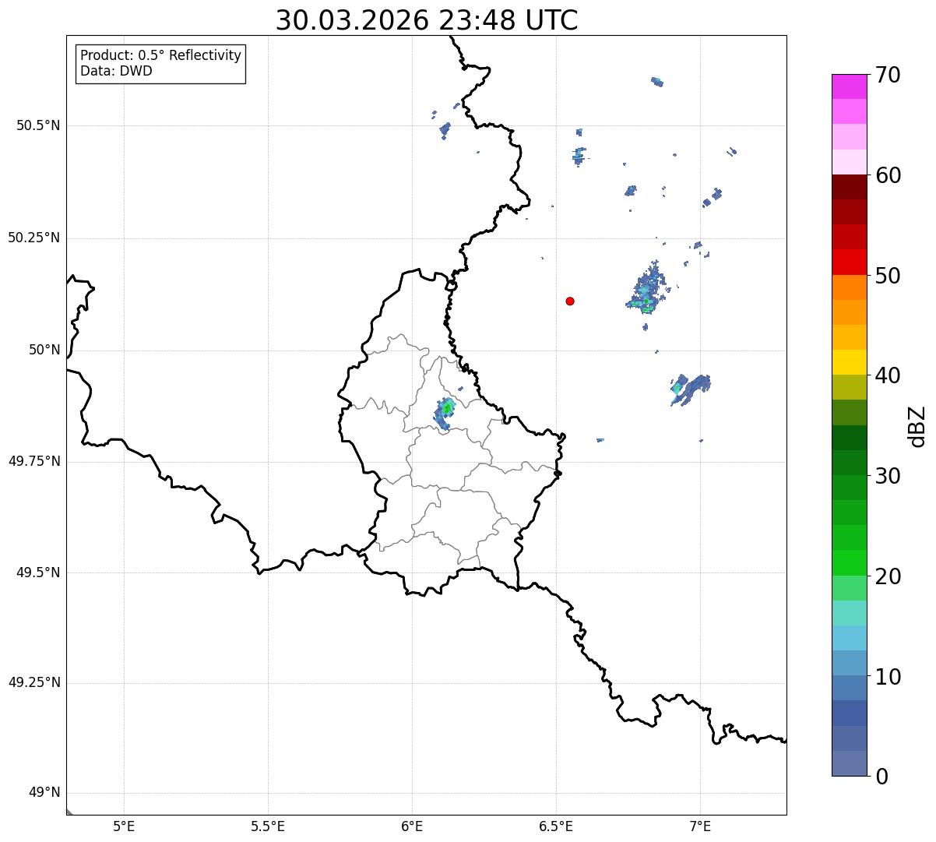Click the yellow colorbar segment above 40
936x842 pixels.
pos(850,362)
